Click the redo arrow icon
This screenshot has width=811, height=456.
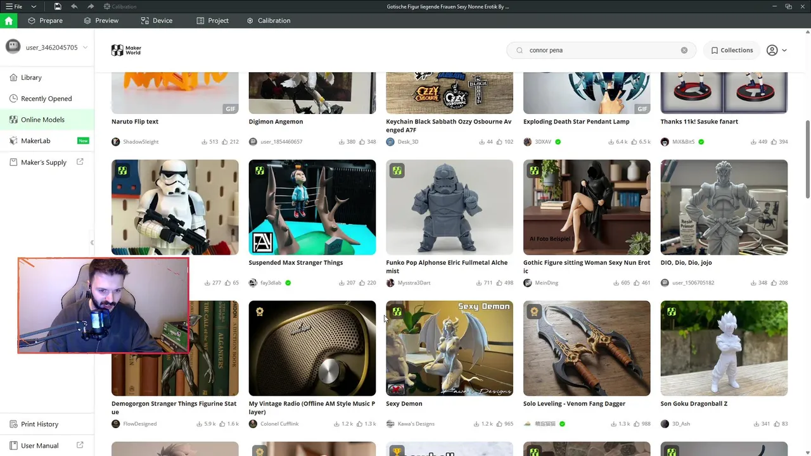pyautogui.click(x=91, y=6)
